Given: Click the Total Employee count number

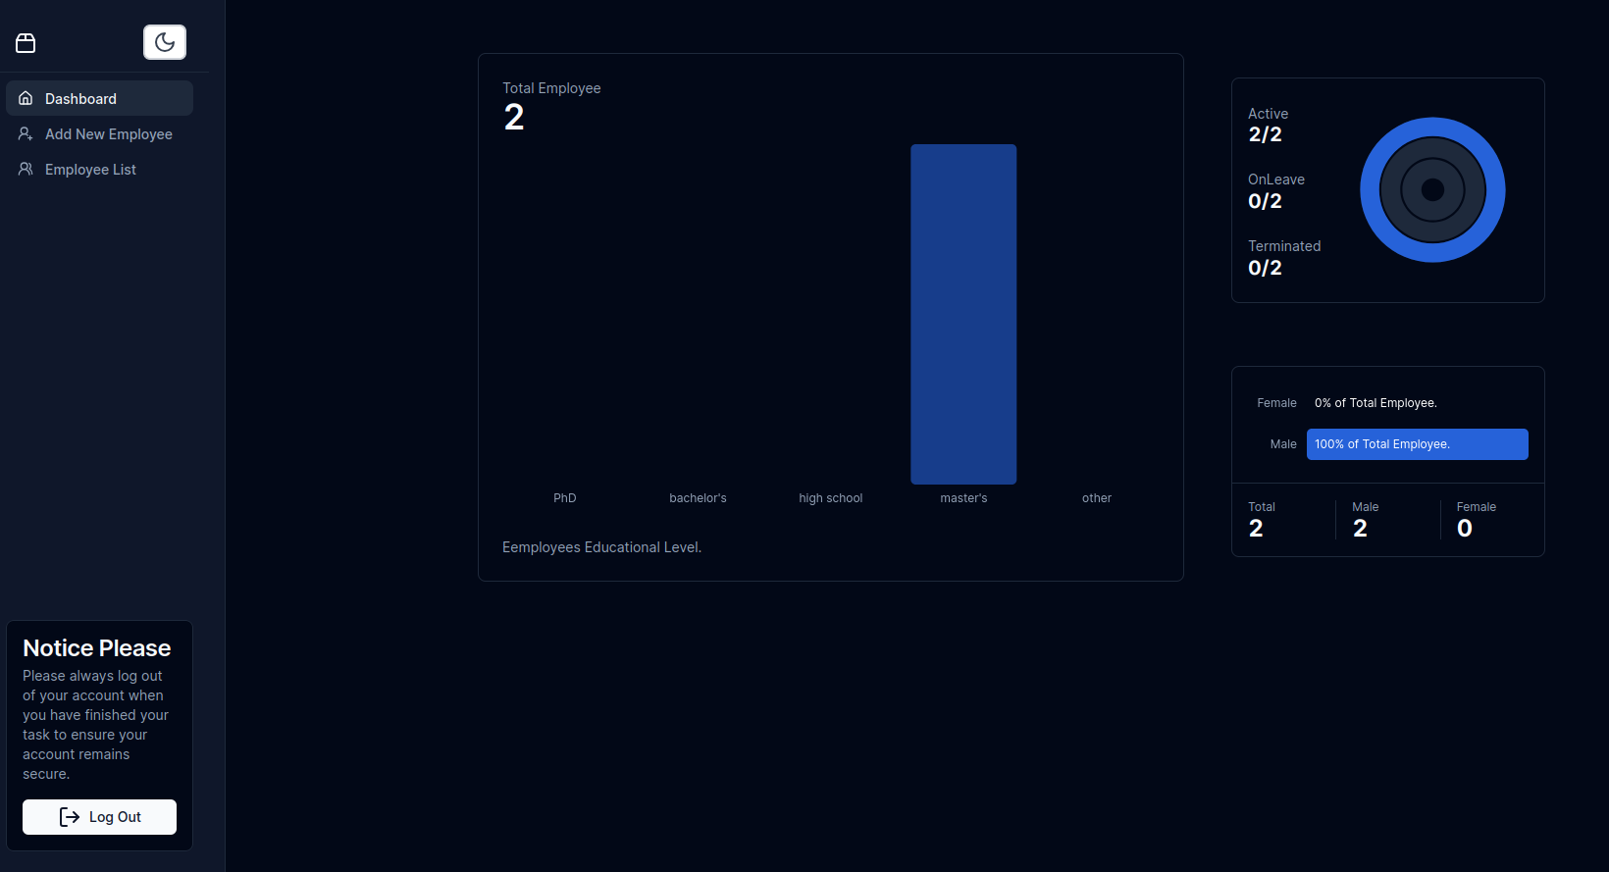Looking at the screenshot, I should pyautogui.click(x=514, y=118).
